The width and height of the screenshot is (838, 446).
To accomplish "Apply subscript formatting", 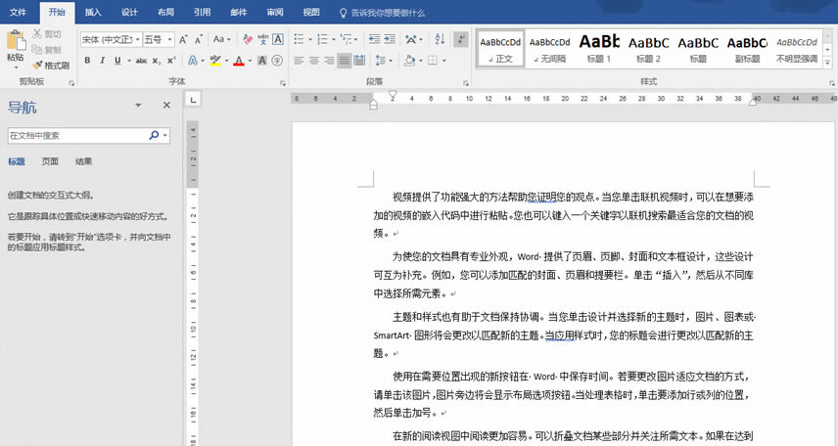I will (156, 61).
